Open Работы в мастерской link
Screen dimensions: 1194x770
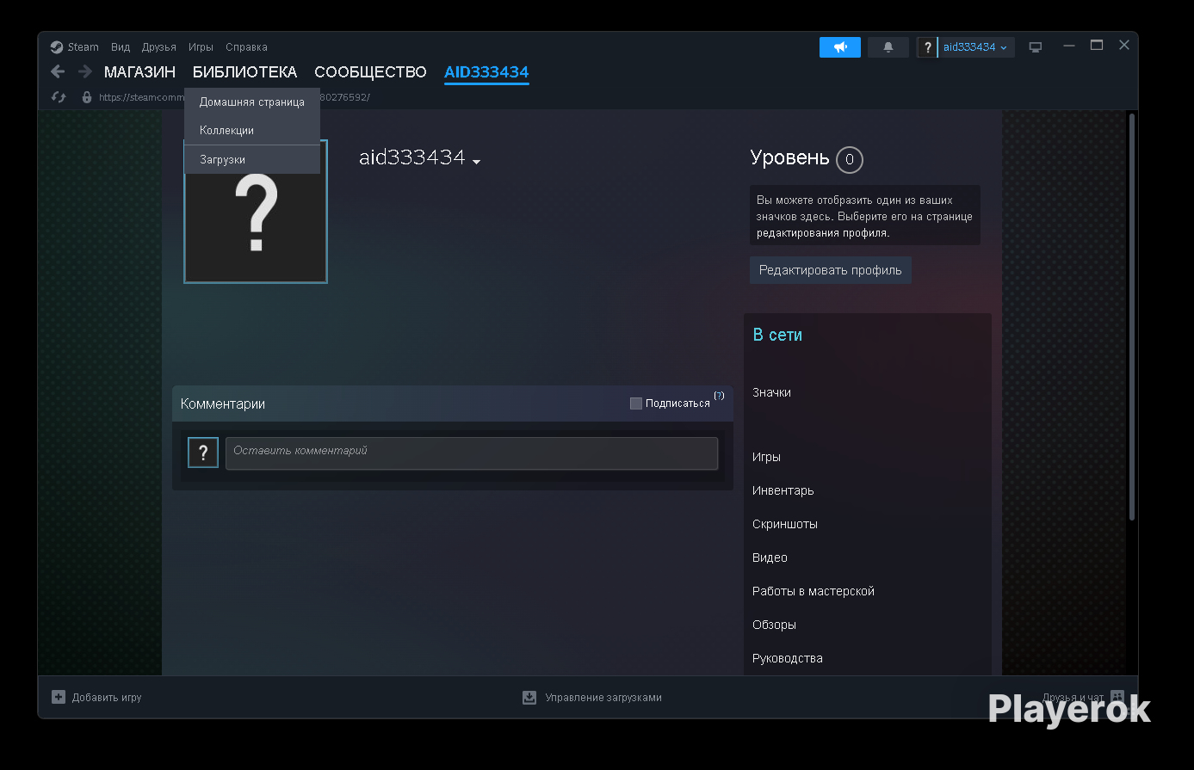[813, 591]
